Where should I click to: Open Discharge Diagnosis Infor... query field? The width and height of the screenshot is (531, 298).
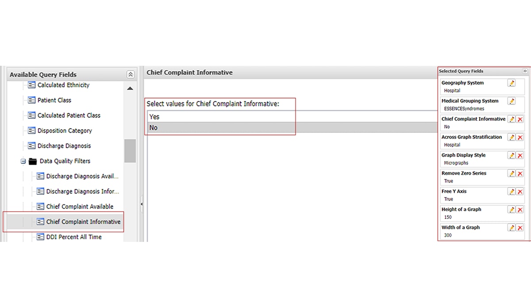click(x=83, y=192)
